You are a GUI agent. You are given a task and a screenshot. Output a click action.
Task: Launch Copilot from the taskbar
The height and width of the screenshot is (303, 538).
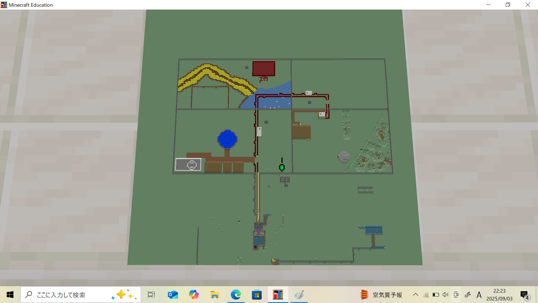194,295
